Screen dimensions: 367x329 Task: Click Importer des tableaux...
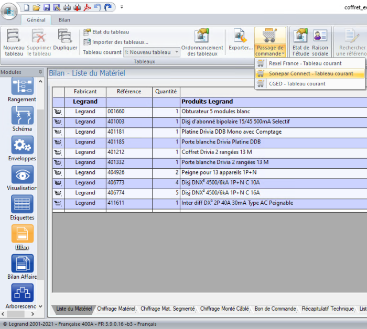[x=116, y=42]
